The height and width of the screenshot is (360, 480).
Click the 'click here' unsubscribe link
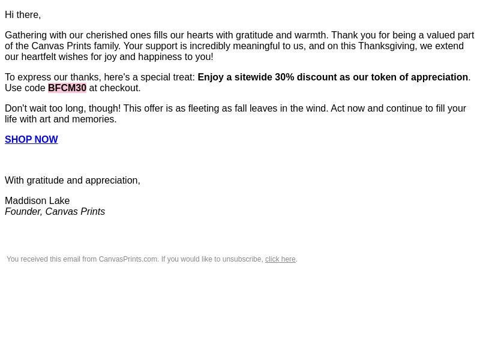[x=280, y=259]
